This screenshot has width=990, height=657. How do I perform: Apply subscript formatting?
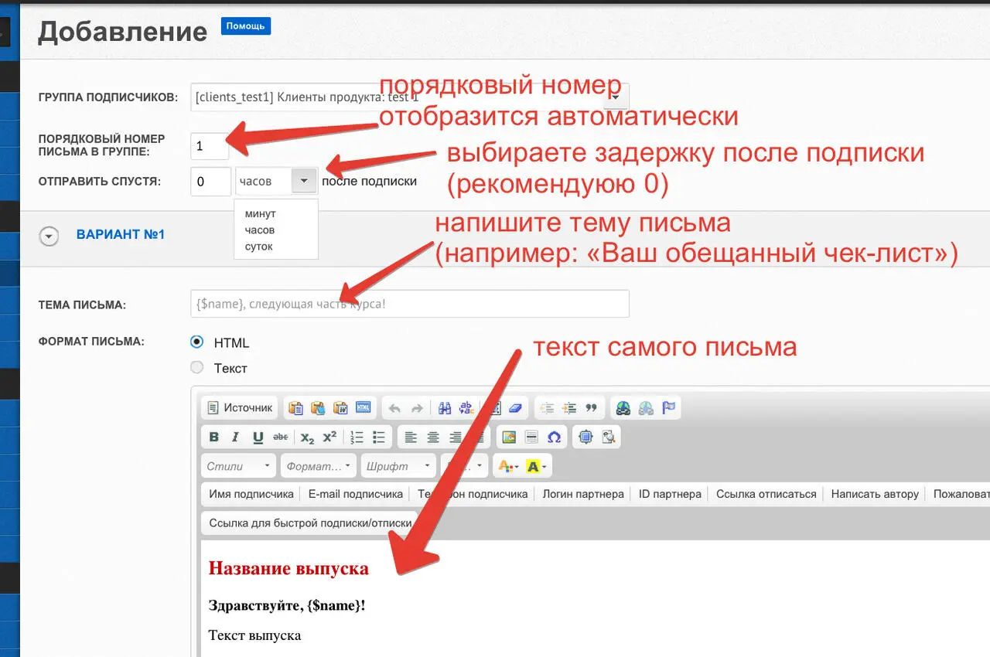pos(307,437)
